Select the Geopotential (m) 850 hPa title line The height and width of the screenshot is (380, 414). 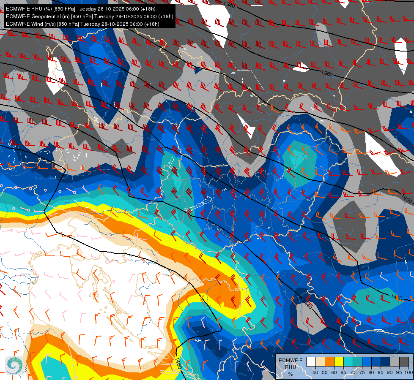pyautogui.click(x=90, y=16)
